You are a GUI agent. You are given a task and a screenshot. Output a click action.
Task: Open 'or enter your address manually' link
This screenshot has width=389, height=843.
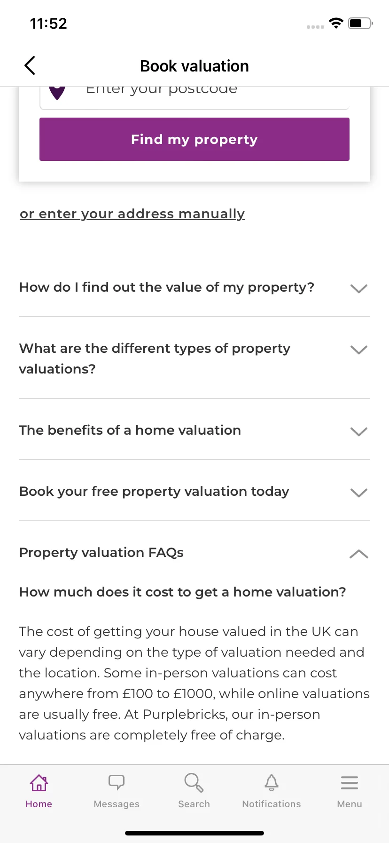click(132, 214)
